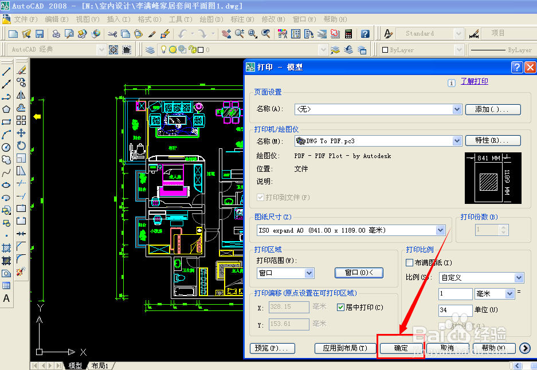The image size is (537, 370).
Task: Open the Pan Realtime tool
Action: 226,33
